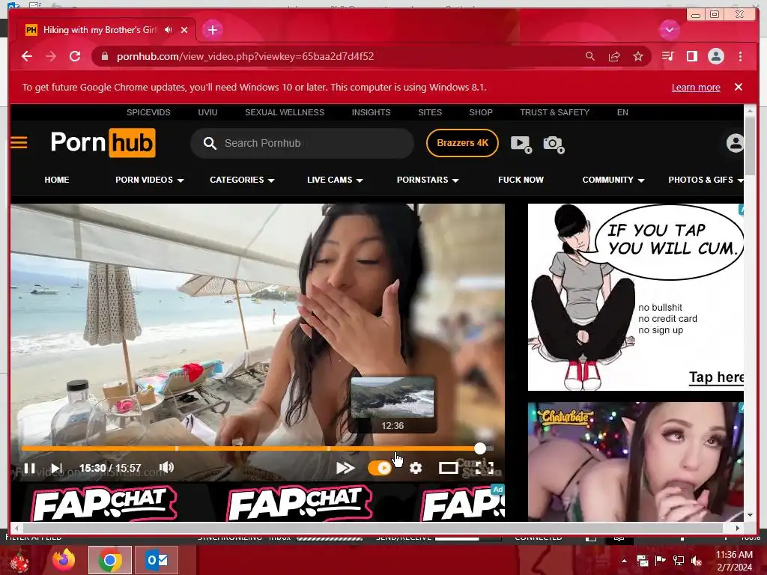Screen dimensions: 767x575
Task: Open the SITES top bar link
Action: [x=430, y=112]
